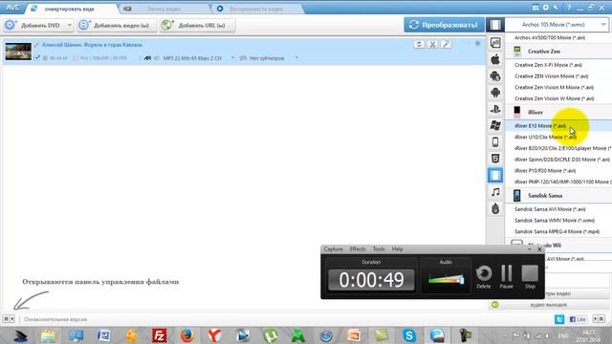
Task: Select the highlighted video-formats film icon in the sidebar
Action: tap(495, 175)
